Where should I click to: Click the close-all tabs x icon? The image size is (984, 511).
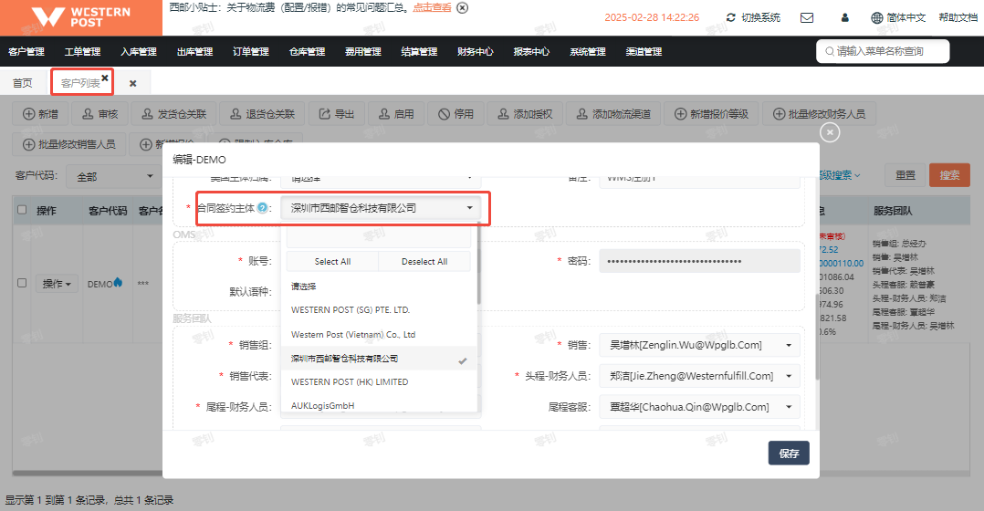point(132,83)
